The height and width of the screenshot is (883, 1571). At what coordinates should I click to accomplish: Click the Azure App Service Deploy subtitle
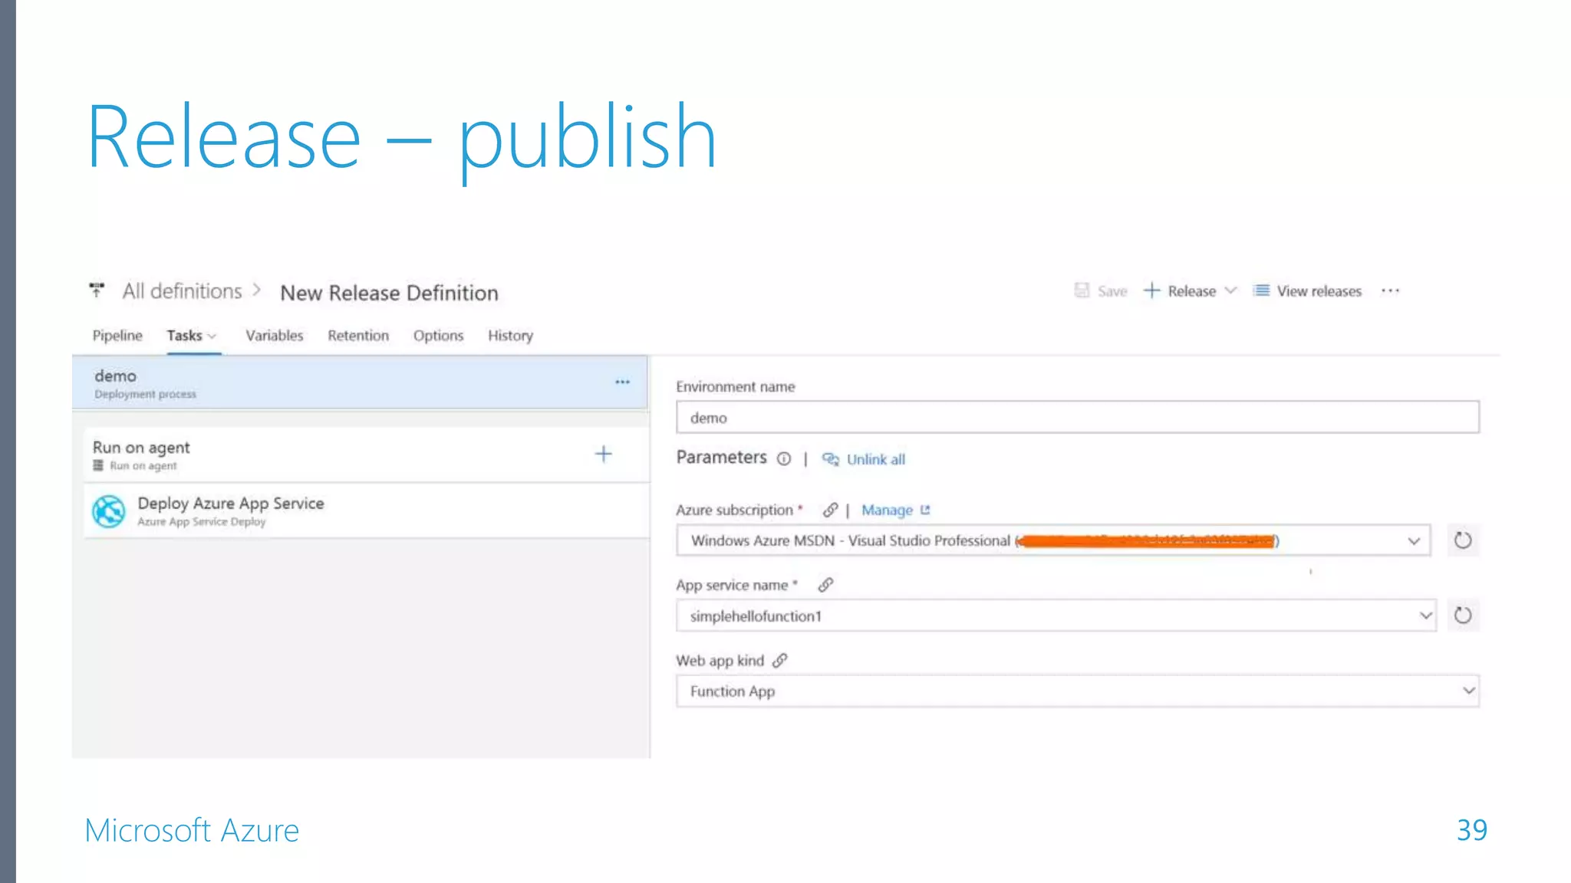201,522
